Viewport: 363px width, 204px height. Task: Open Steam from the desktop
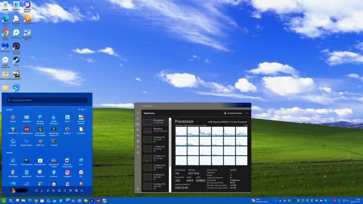16,62
